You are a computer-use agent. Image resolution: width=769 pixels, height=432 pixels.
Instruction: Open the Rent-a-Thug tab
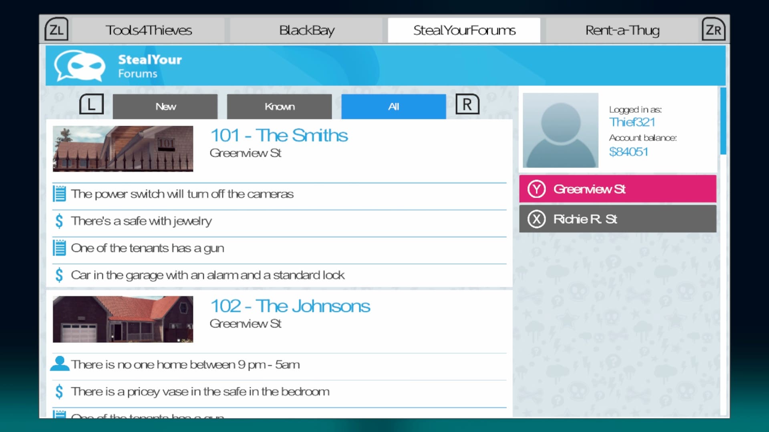(x=622, y=30)
